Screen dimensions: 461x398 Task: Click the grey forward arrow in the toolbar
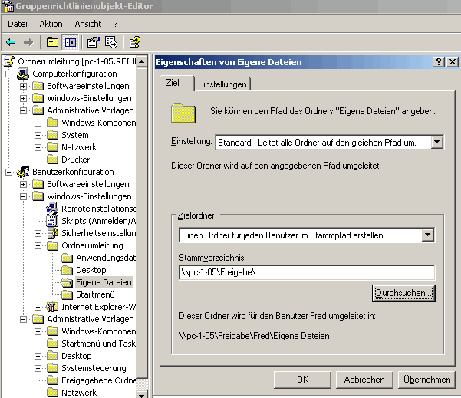click(x=28, y=43)
